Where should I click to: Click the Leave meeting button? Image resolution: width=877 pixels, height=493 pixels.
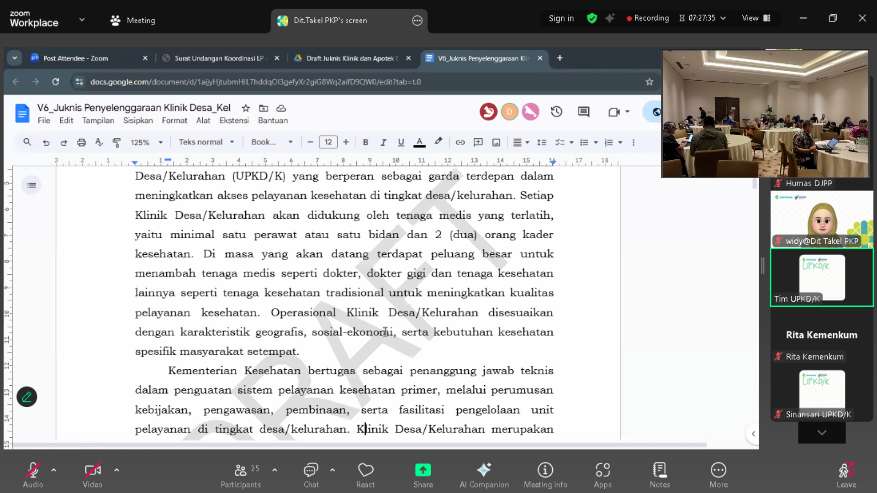click(846, 475)
